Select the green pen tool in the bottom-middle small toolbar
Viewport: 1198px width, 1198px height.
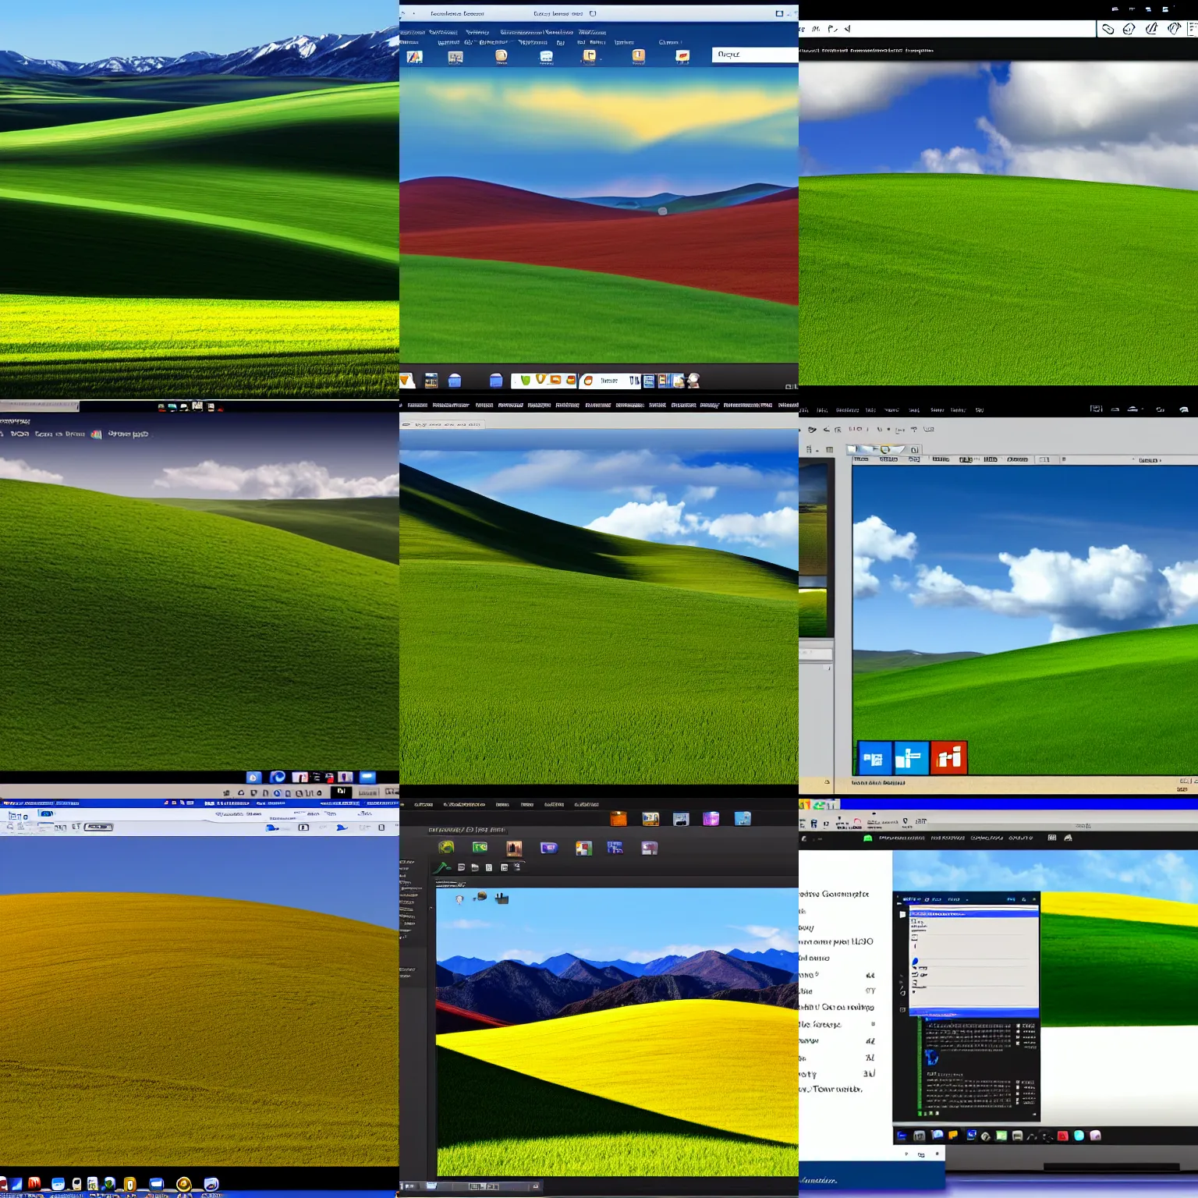coord(442,867)
